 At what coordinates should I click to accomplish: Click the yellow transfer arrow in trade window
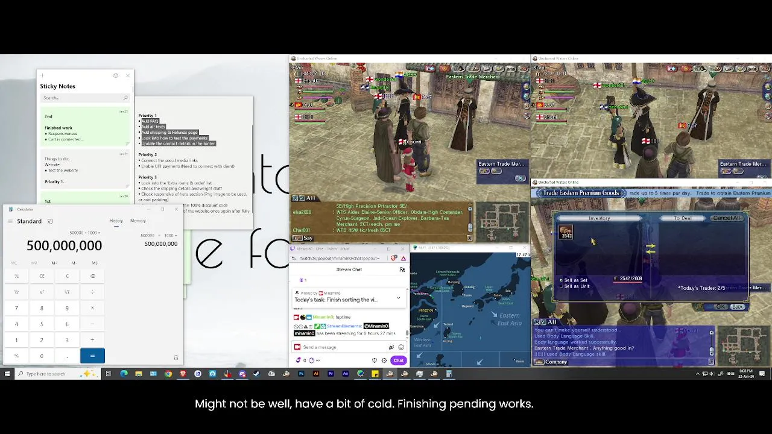pos(650,248)
